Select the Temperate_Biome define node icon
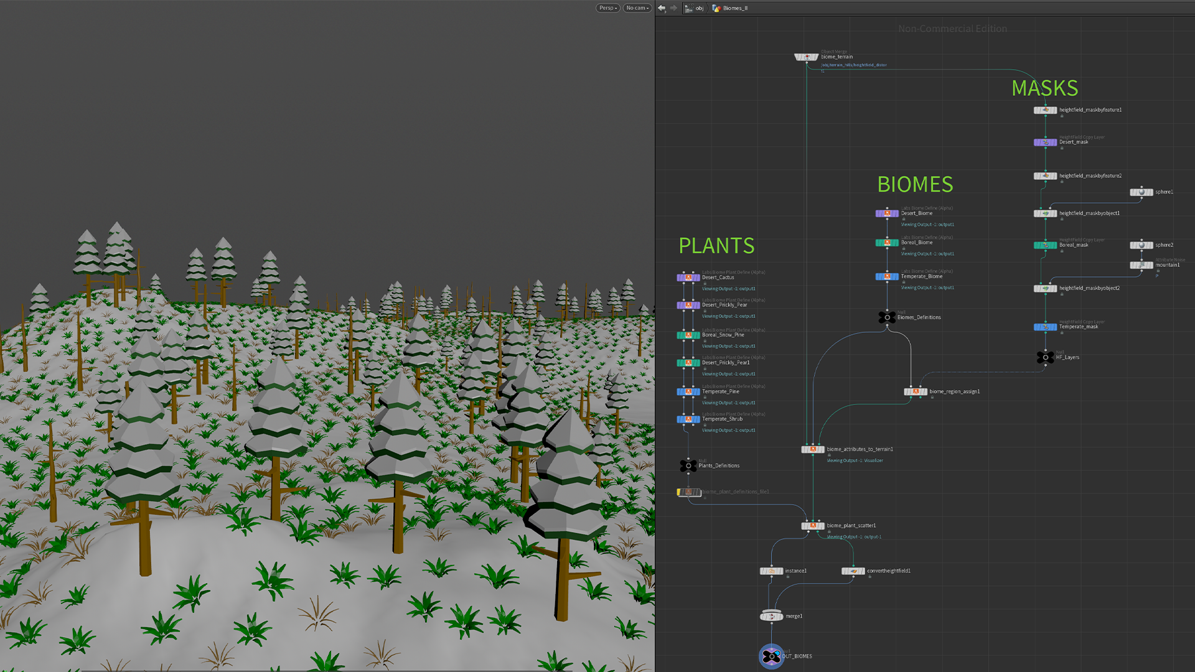Screen dimensions: 1195x672 [886, 277]
